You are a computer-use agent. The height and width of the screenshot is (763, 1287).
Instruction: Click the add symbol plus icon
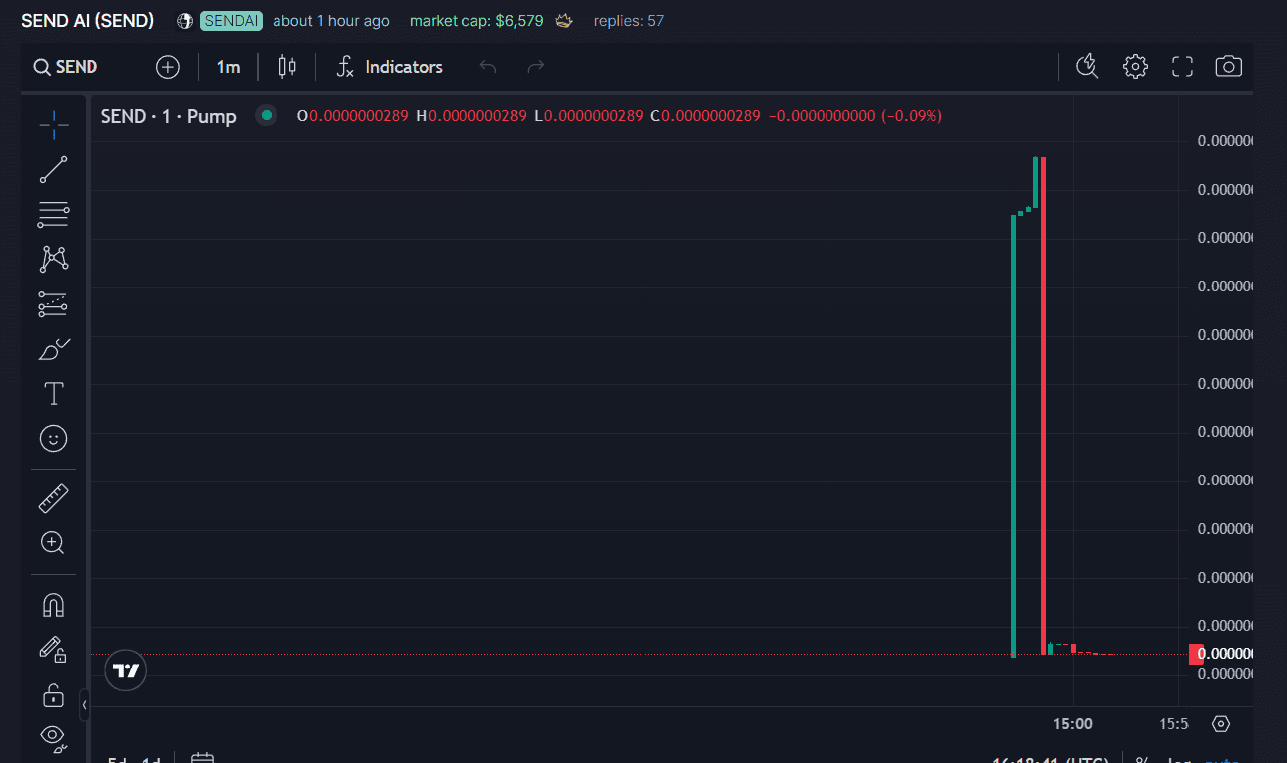point(168,67)
